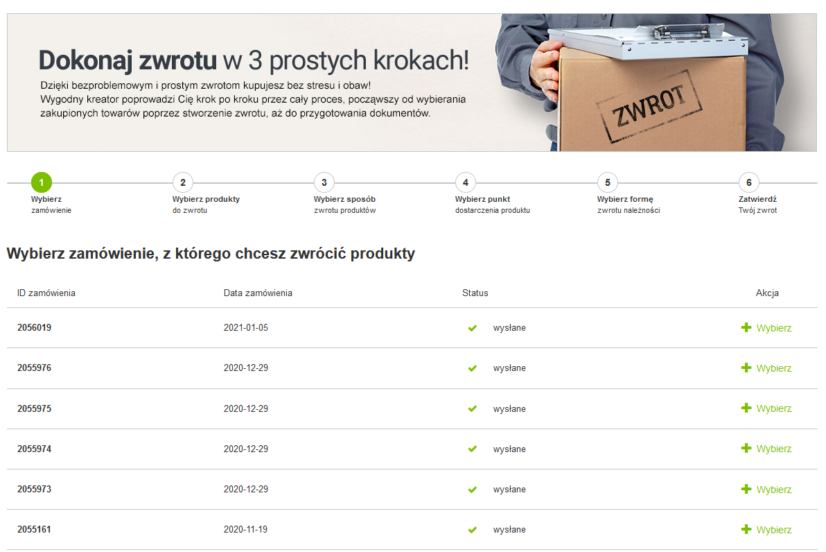The width and height of the screenshot is (826, 552).
Task: Select step 1 Wybierz zamówienie circle
Action: click(42, 183)
